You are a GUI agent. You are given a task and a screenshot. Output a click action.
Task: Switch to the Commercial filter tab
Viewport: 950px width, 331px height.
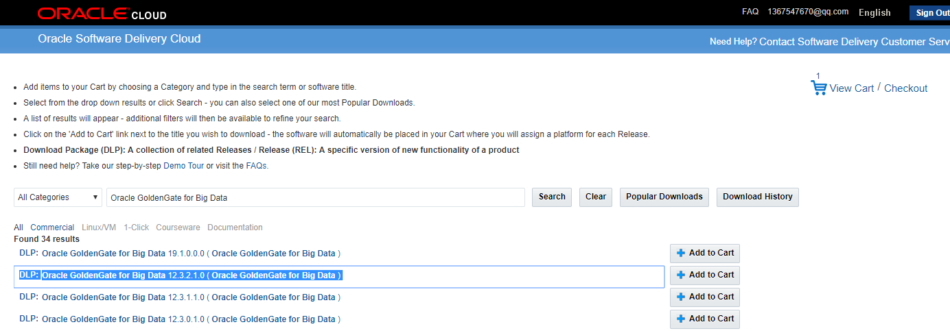(x=52, y=228)
